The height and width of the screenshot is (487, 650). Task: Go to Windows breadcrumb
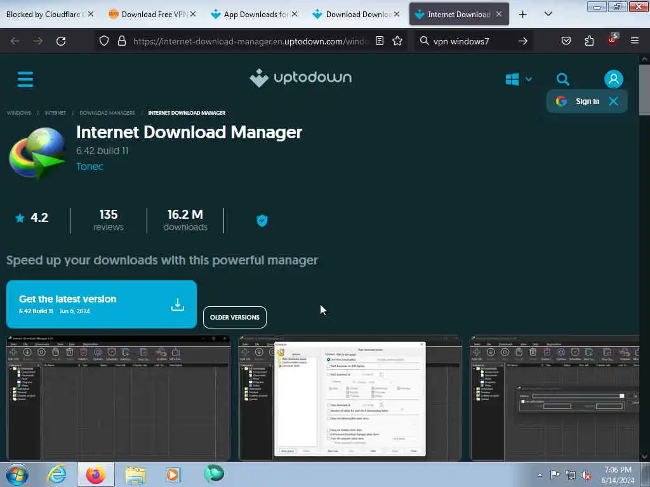[x=19, y=113]
